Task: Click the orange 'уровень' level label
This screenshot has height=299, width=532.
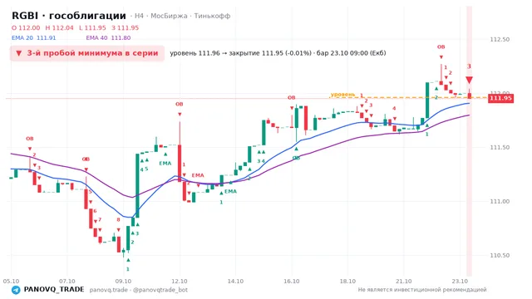Action: pyautogui.click(x=343, y=94)
